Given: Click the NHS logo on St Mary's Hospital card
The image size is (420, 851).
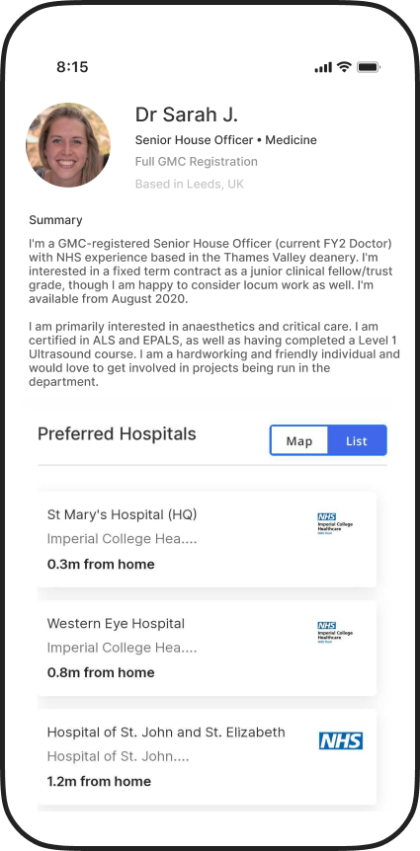Looking at the screenshot, I should click(x=335, y=524).
